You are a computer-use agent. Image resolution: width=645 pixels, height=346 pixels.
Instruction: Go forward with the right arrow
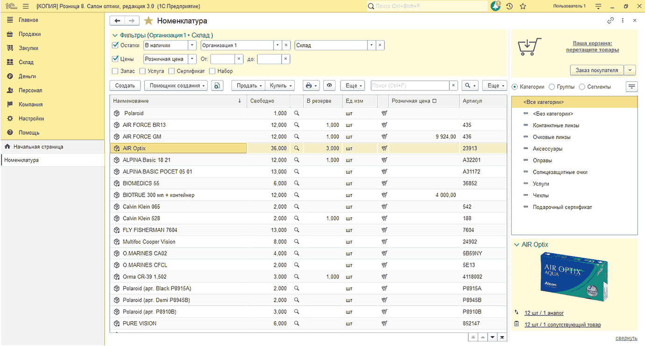[x=132, y=21]
